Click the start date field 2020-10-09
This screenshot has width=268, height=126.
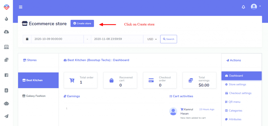[x=57, y=39]
